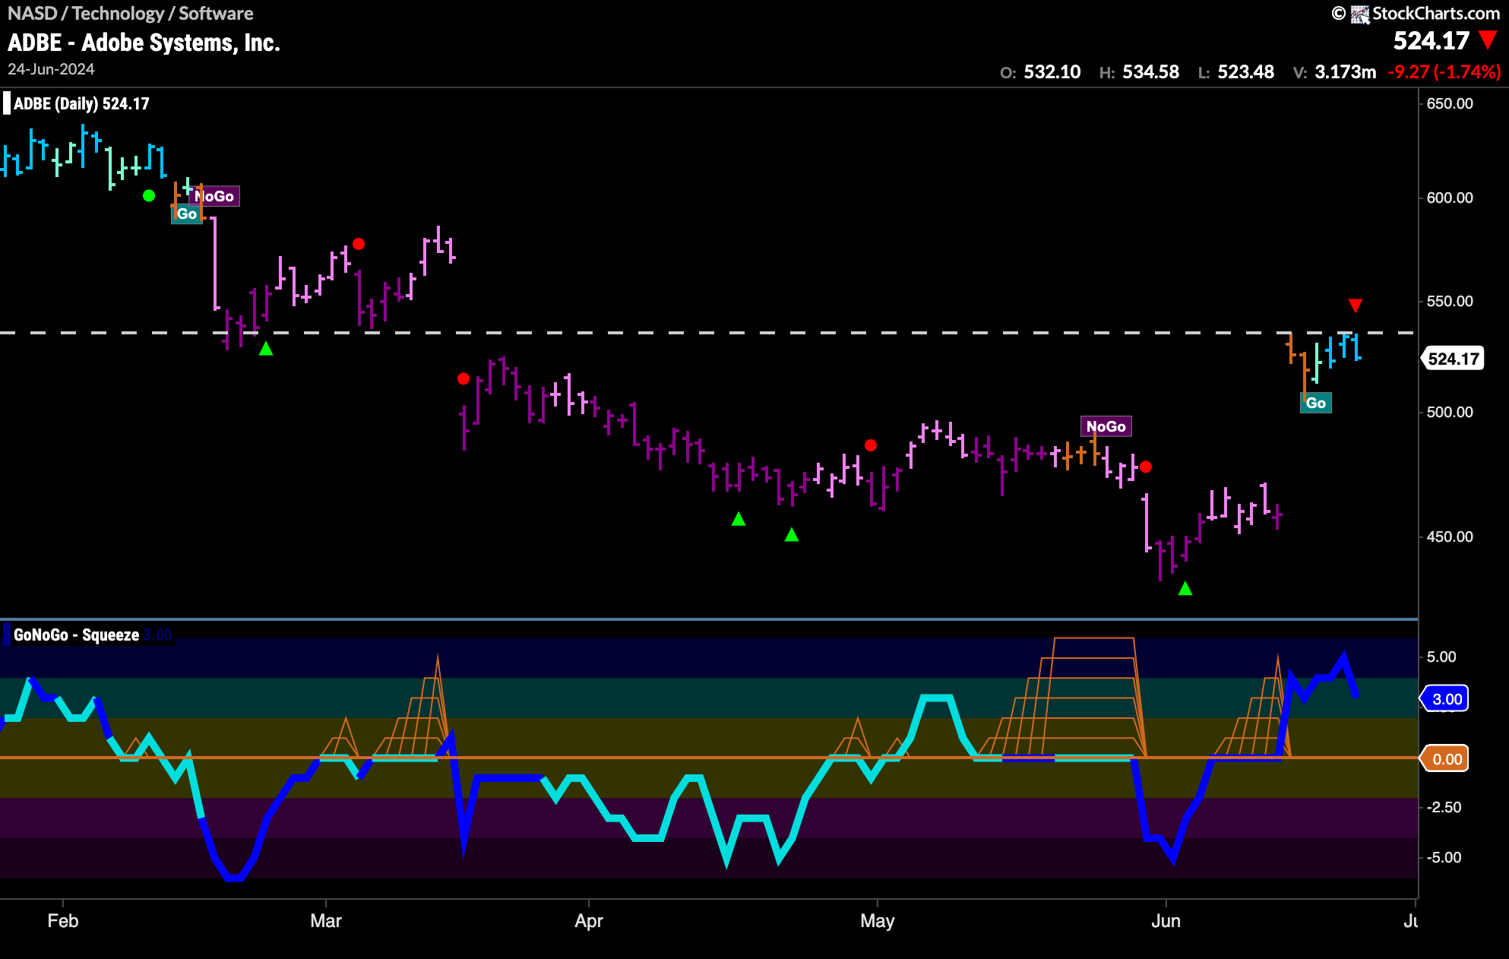
Task: Click the -5.00 oscillator axis label
Action: pos(1443,857)
